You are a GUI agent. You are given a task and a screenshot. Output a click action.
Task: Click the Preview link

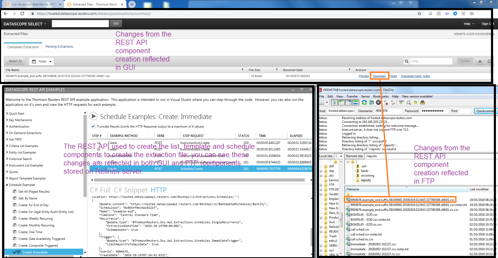pos(364,76)
